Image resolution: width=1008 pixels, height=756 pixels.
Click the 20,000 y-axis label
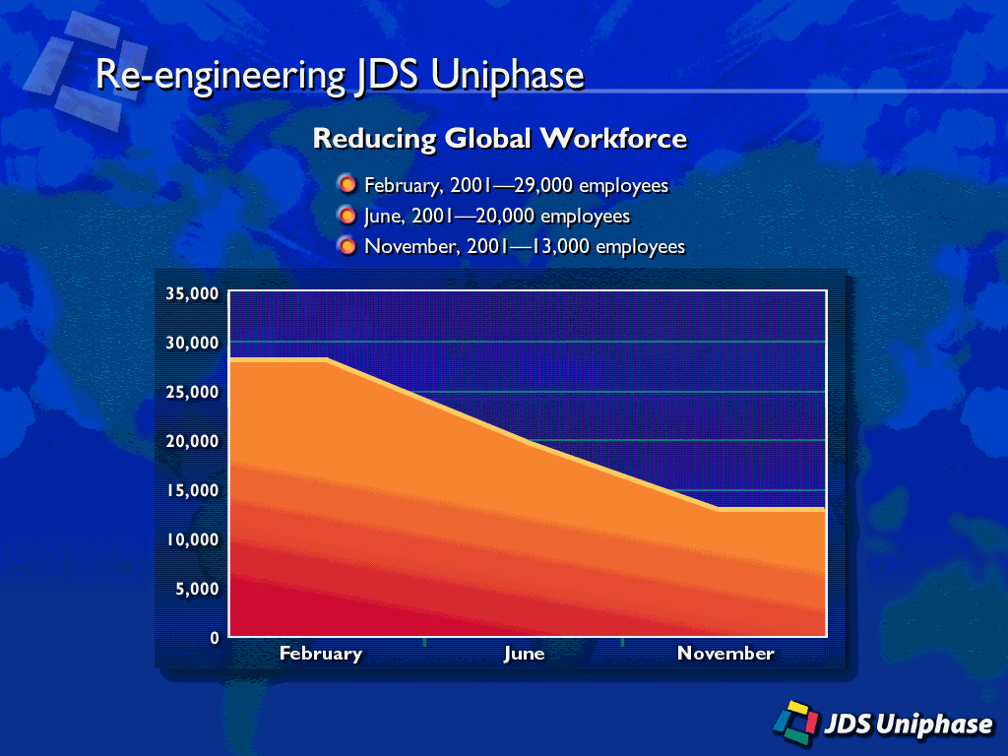(x=192, y=441)
